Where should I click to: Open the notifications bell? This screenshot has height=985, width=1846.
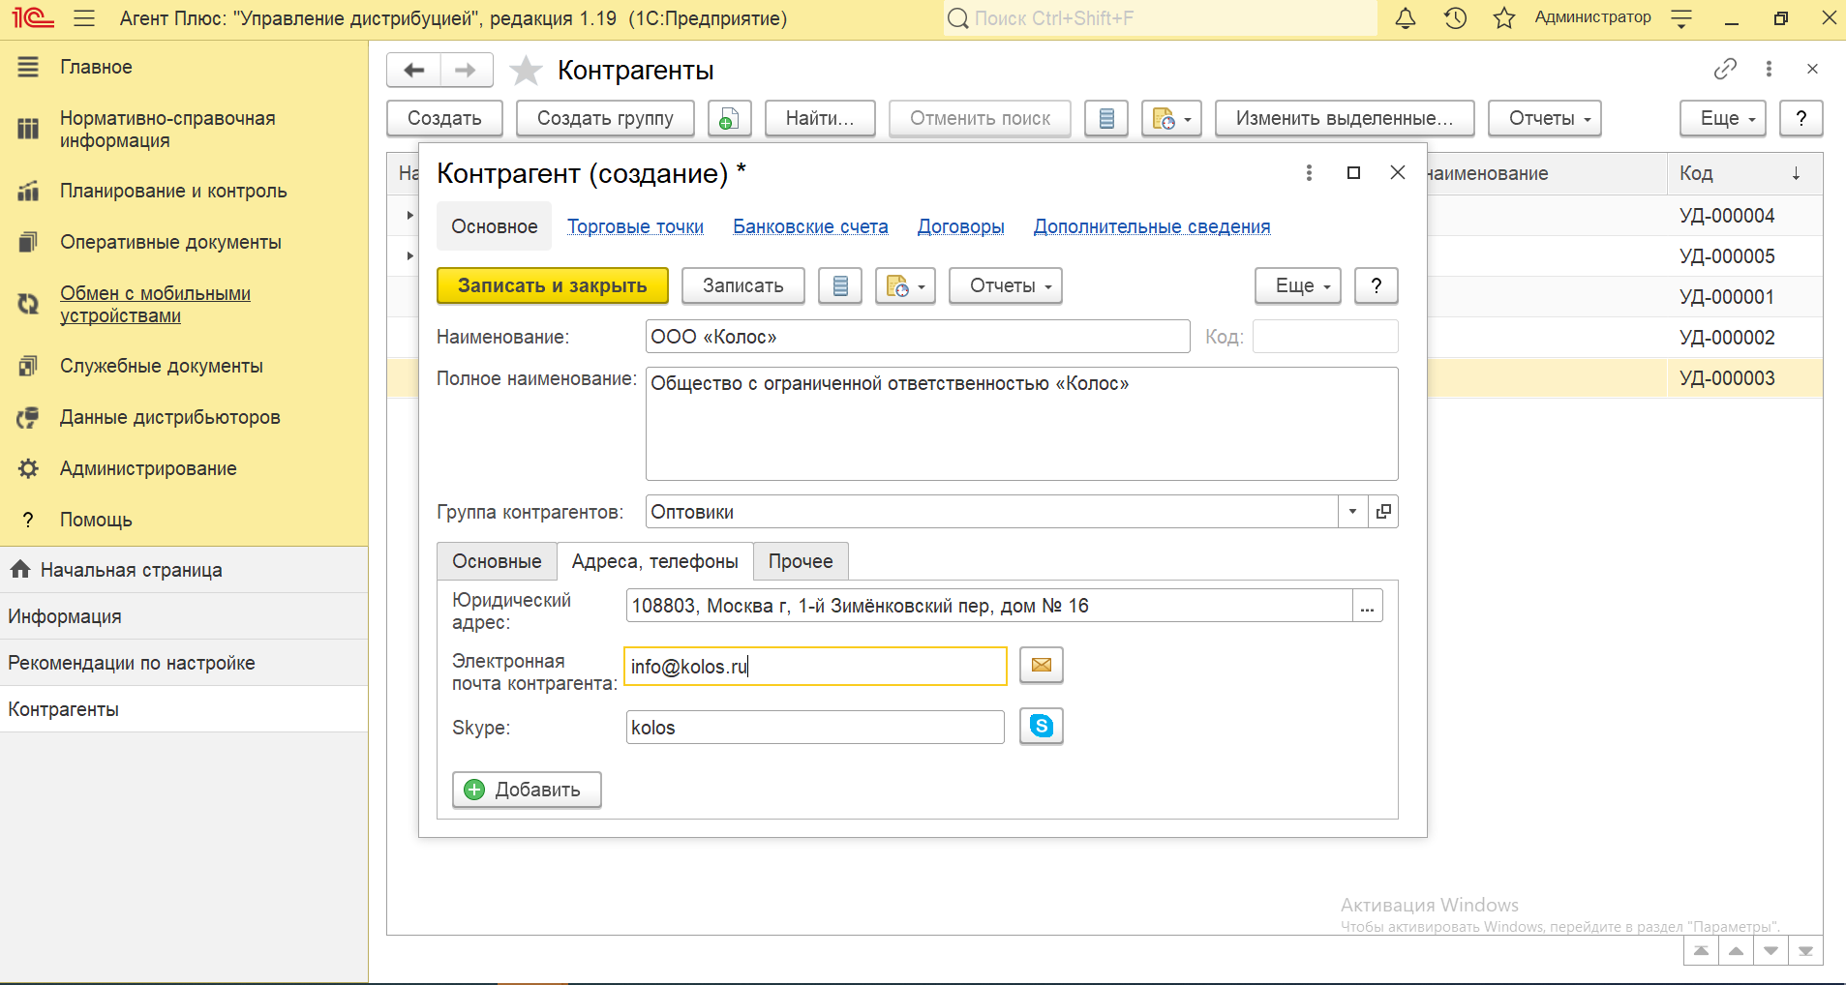(1406, 18)
